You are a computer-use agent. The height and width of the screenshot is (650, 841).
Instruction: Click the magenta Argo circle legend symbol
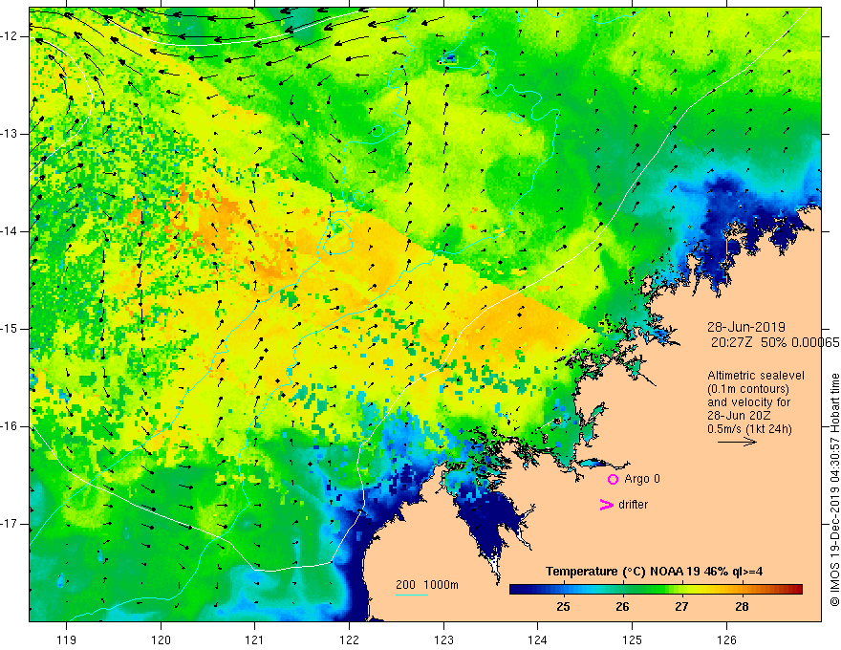613,480
